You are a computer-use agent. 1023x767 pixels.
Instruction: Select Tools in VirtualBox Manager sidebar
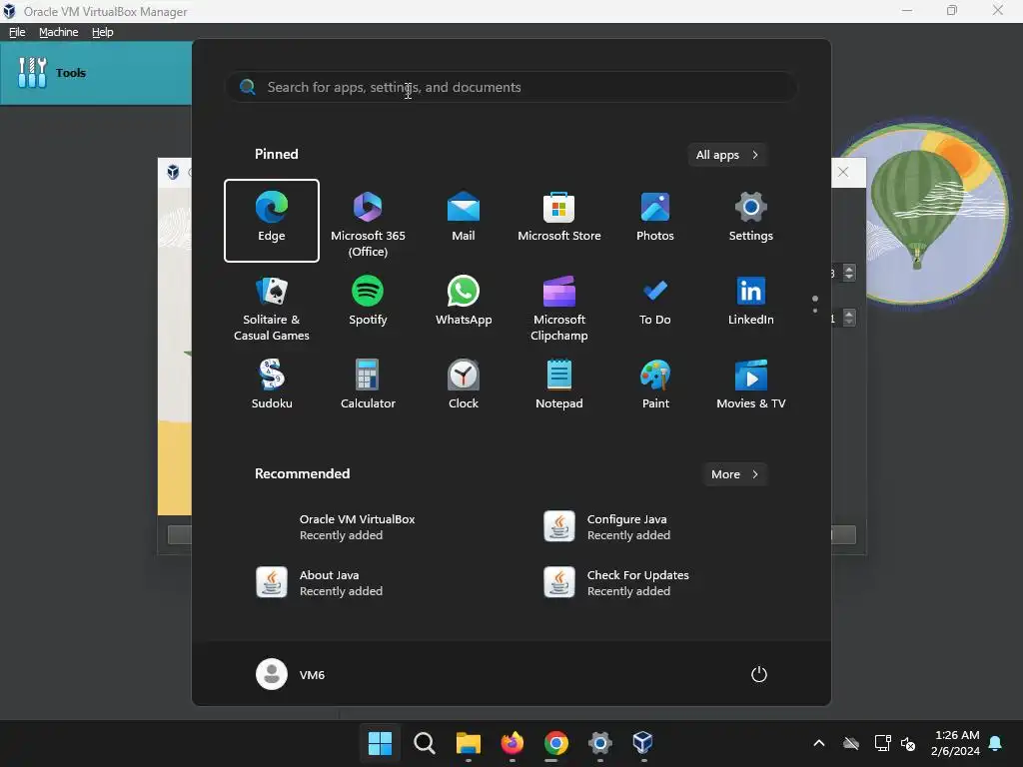96,72
